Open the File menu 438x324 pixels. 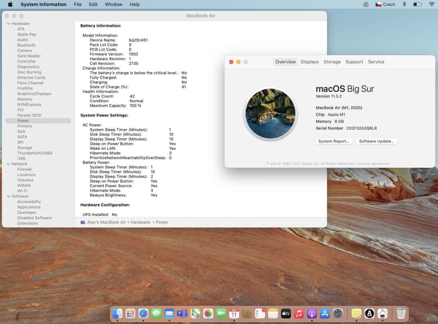coord(77,4)
